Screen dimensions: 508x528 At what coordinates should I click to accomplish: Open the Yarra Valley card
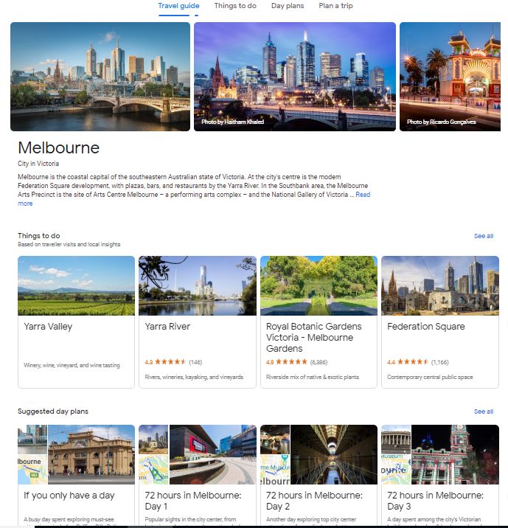pyautogui.click(x=76, y=322)
